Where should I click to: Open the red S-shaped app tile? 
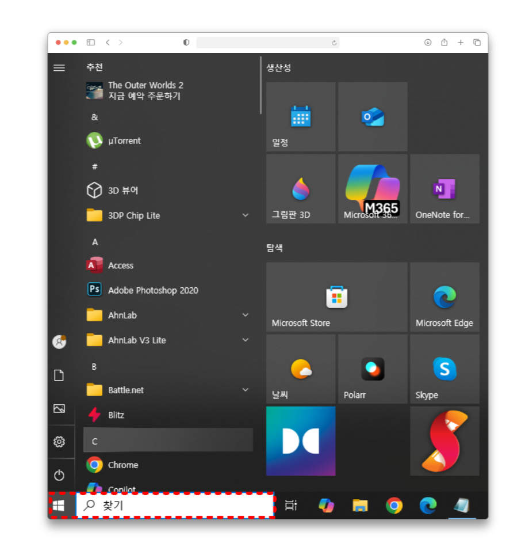click(x=444, y=441)
